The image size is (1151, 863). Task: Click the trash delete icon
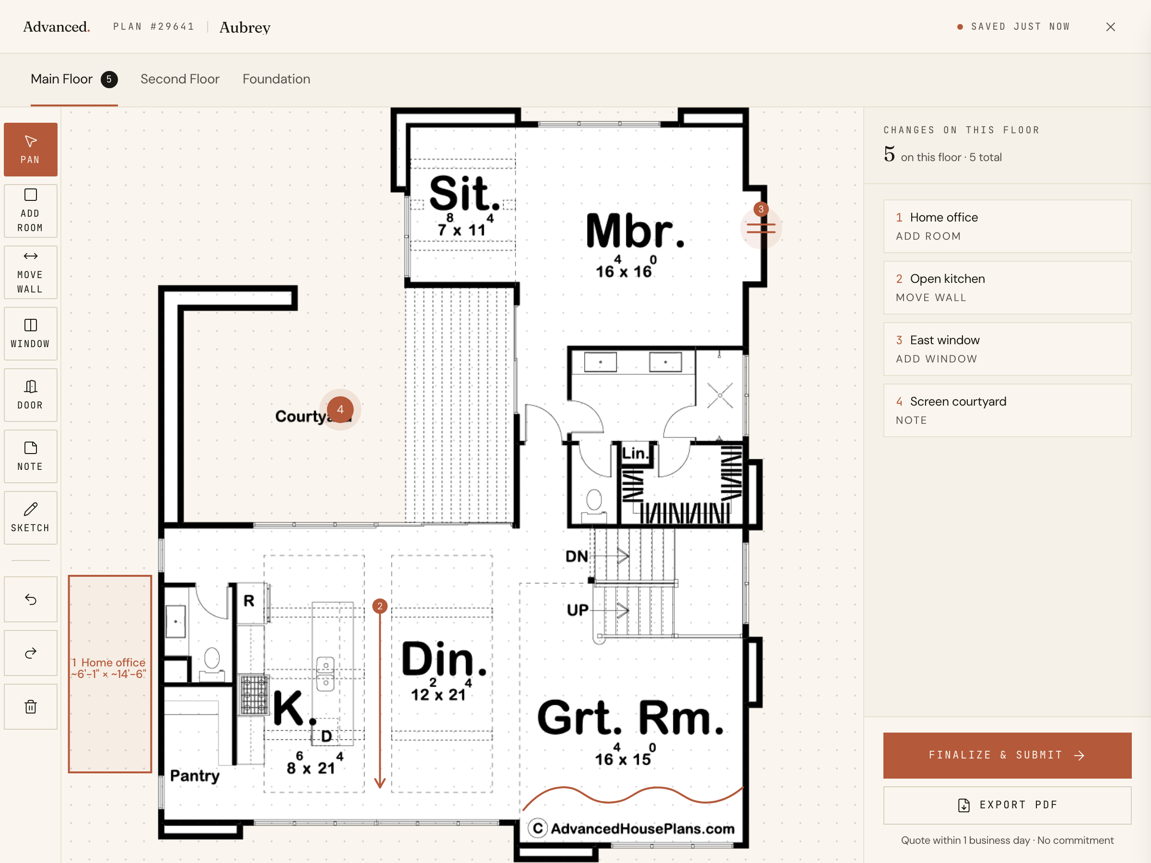coord(31,706)
